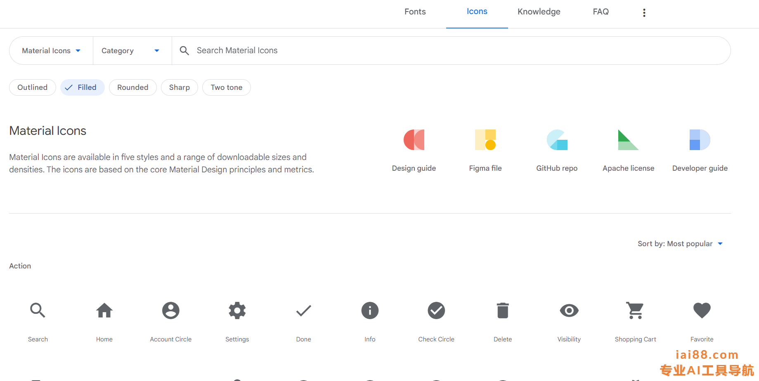Select the Info icon

coord(370,310)
